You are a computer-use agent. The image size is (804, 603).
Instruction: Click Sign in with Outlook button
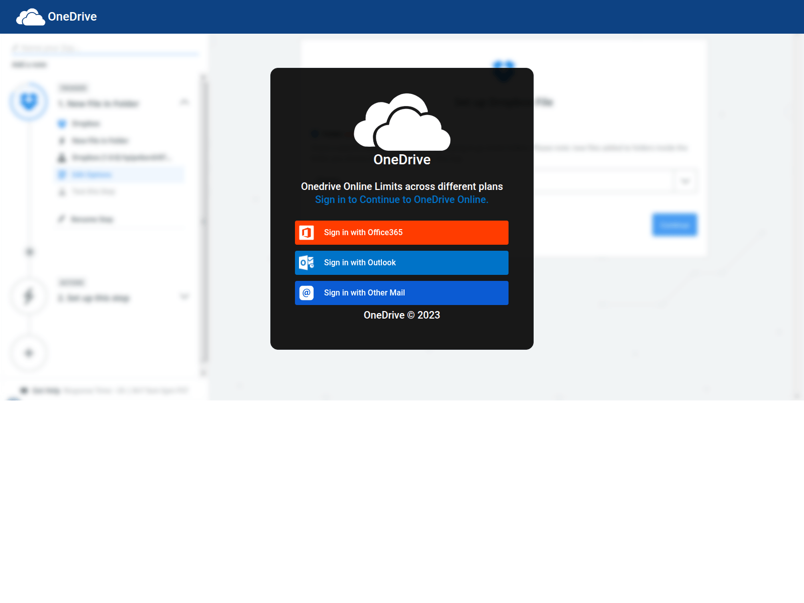pyautogui.click(x=401, y=263)
